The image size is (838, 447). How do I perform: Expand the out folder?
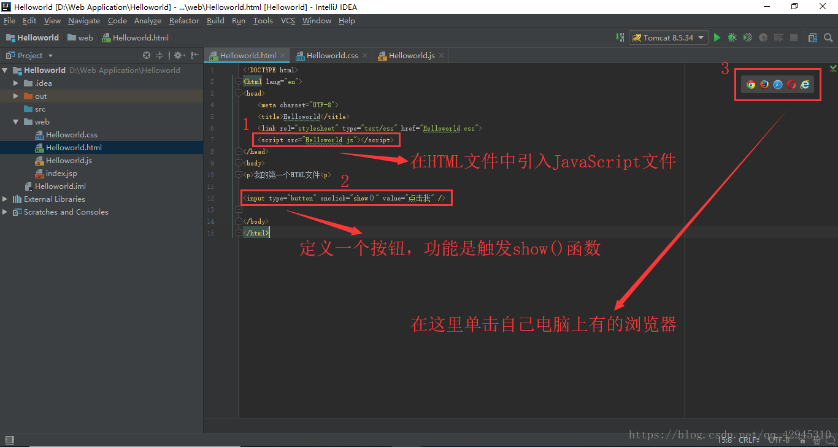(17, 96)
